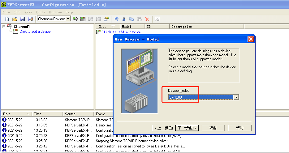The height and width of the screenshot is (153, 289).
Task: Close the New Device - Model dialog
Action: click(251, 39)
